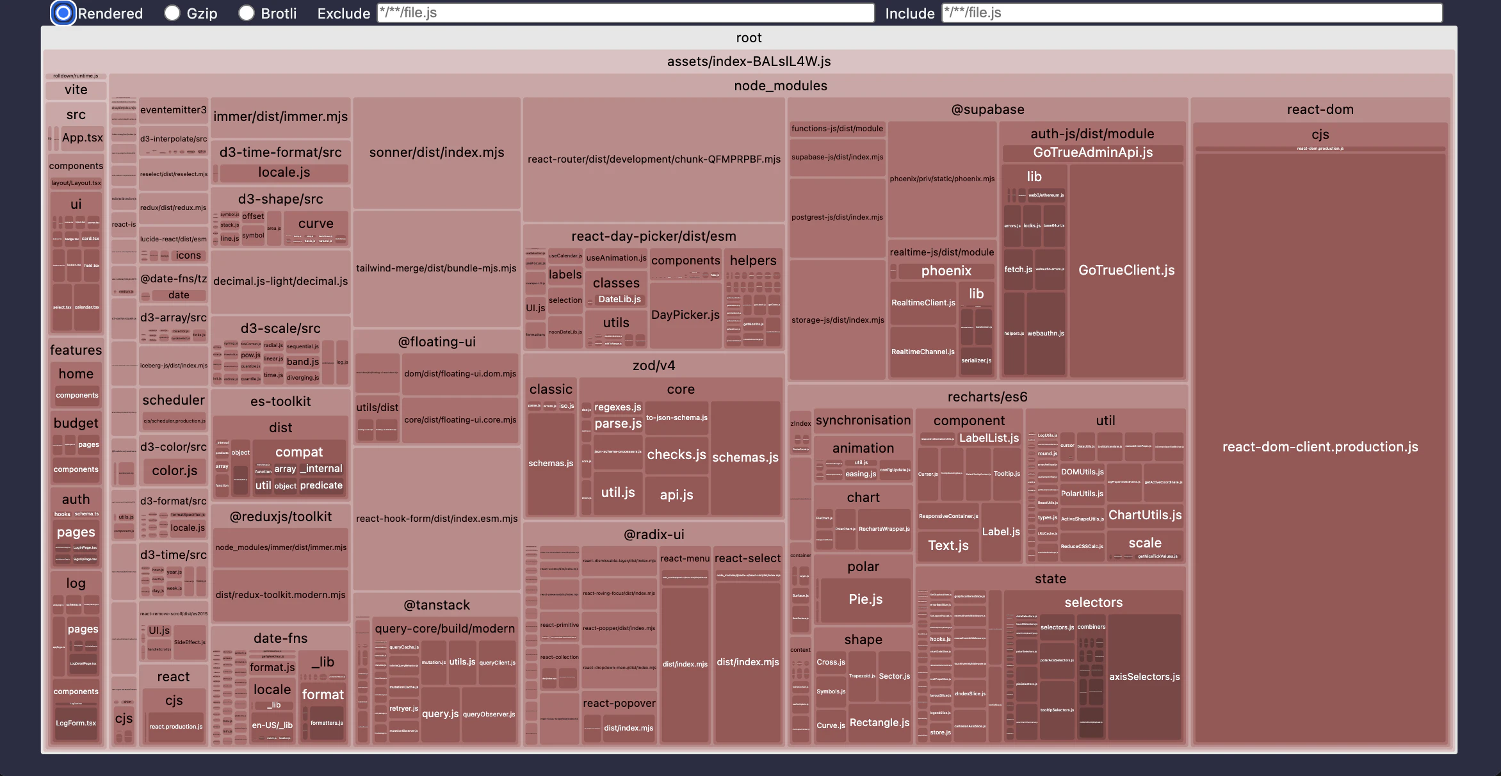
Task: Click the ChartUtils.js block
Action: [1145, 515]
